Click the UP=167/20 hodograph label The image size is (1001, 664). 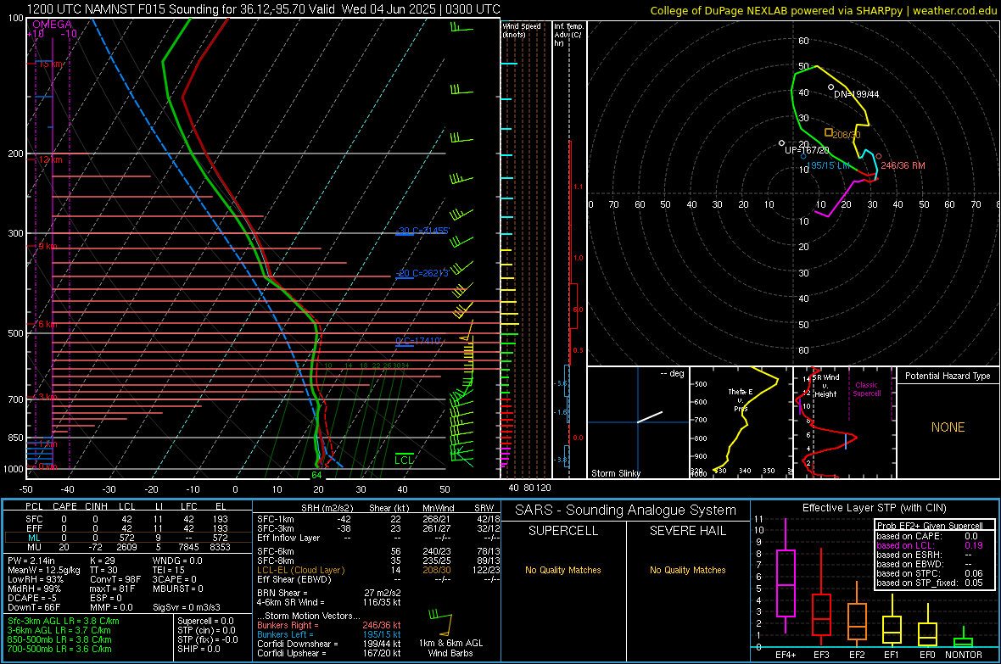click(x=807, y=150)
